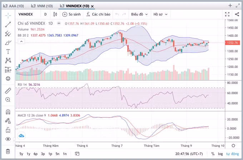This screenshot has height=160, width=243.
Task: Toggle the percent scale
Action: [x=213, y=154]
